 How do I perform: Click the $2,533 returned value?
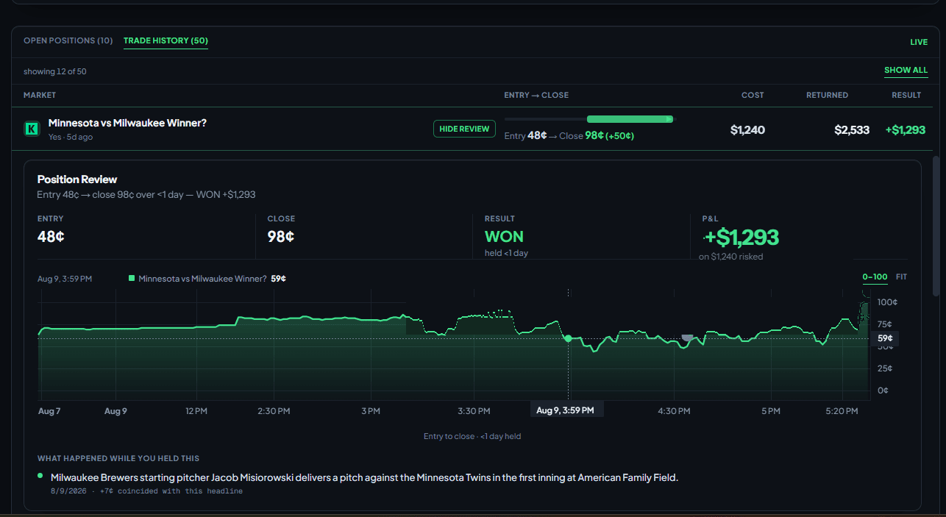click(852, 130)
